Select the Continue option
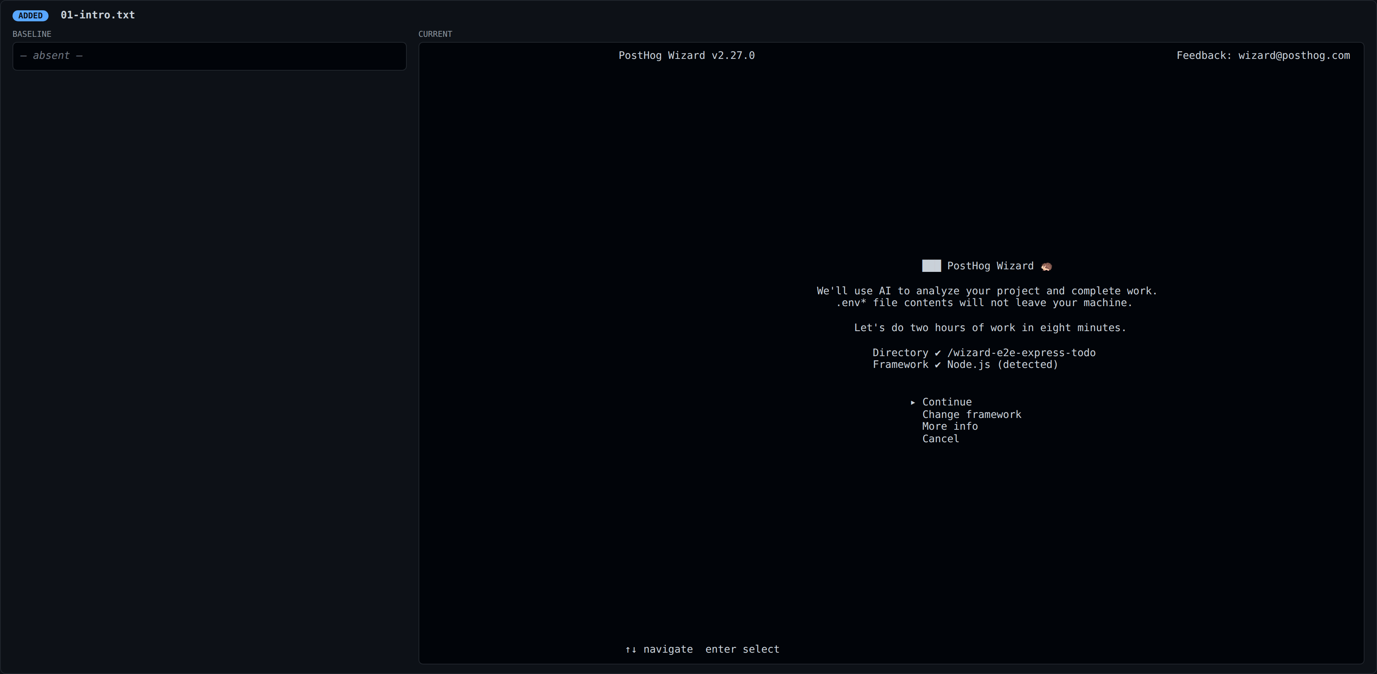 (947, 402)
